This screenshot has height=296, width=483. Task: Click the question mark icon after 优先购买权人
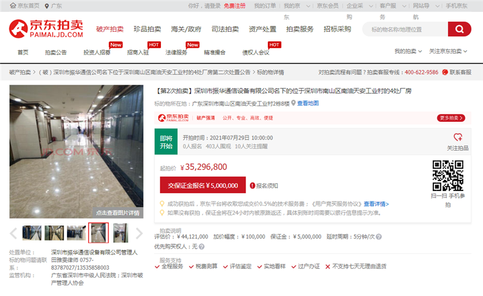click(x=201, y=246)
